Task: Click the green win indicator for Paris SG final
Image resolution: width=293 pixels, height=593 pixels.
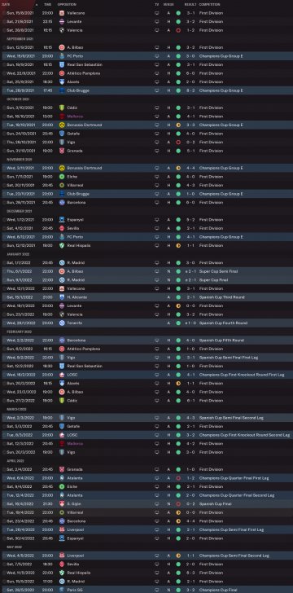Action: point(178,590)
